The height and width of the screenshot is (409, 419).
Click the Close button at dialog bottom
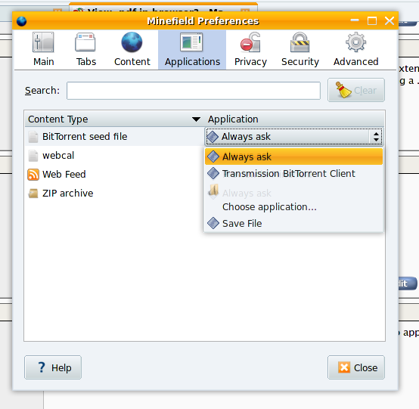coord(356,367)
